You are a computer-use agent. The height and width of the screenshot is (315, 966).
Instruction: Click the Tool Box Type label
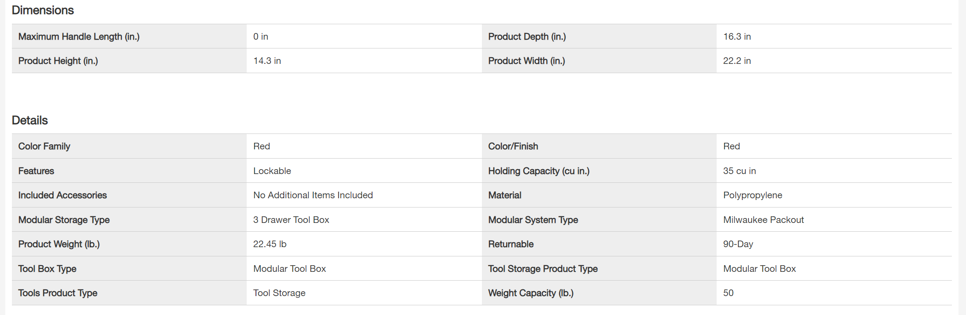tap(47, 269)
